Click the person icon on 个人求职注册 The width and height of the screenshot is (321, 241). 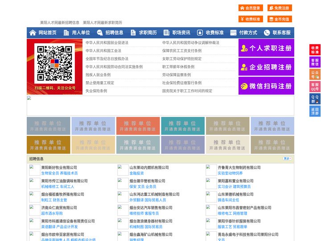(244, 48)
